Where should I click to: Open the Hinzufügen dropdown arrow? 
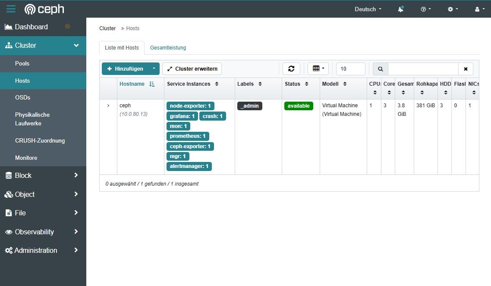tap(154, 68)
